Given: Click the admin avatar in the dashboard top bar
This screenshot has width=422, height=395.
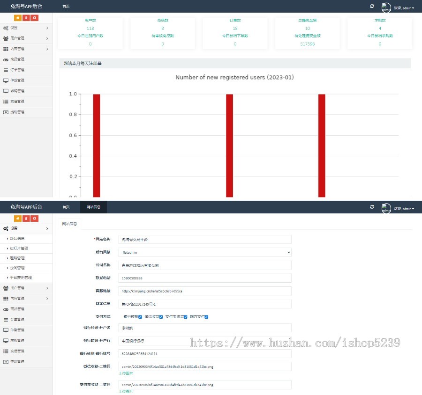Looking at the screenshot, I should point(386,7).
